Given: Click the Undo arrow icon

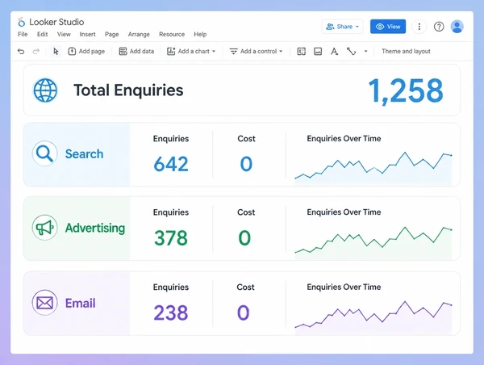Looking at the screenshot, I should tap(21, 52).
